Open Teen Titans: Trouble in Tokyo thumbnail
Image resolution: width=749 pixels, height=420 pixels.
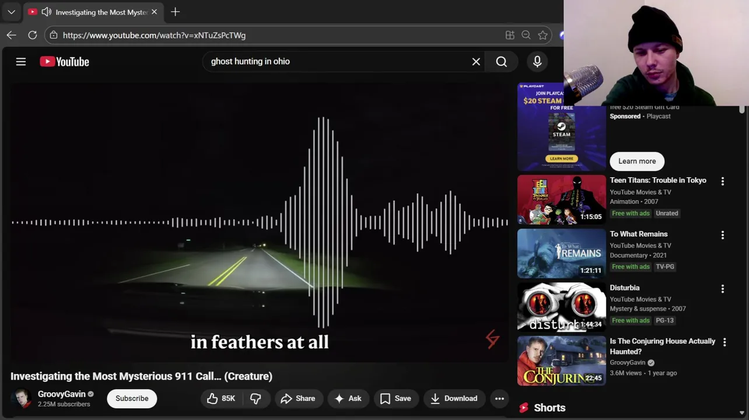click(561, 199)
